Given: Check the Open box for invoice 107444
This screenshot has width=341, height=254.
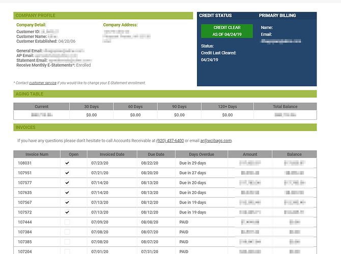Looking at the screenshot, I should point(67,222).
